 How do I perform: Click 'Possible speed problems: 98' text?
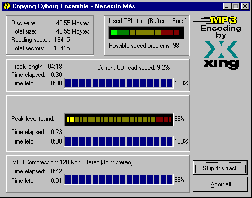144,46
